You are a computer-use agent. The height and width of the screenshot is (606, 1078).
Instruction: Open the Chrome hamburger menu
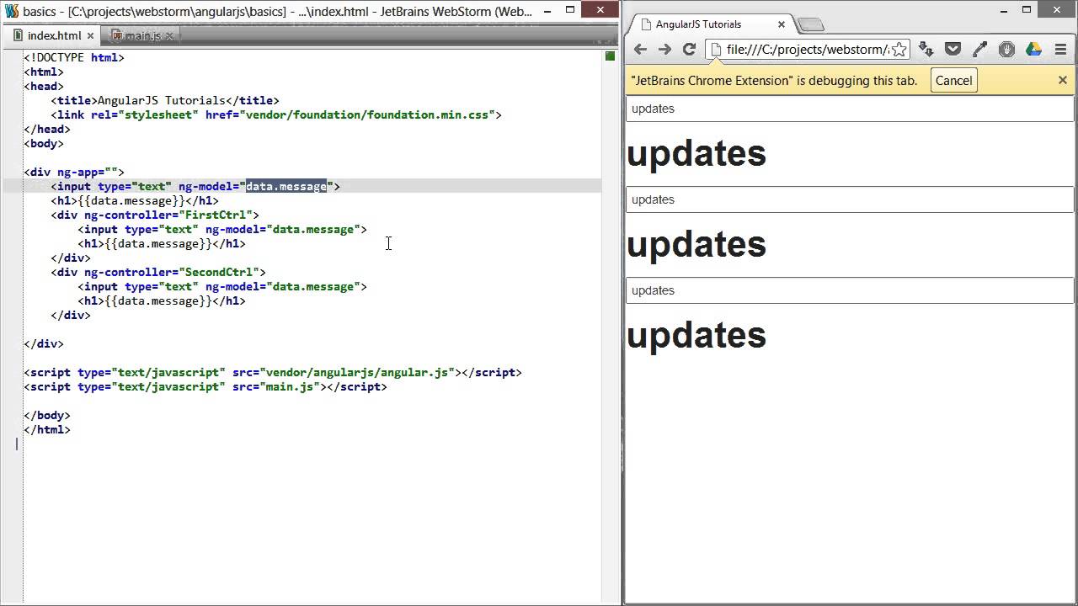[1060, 50]
